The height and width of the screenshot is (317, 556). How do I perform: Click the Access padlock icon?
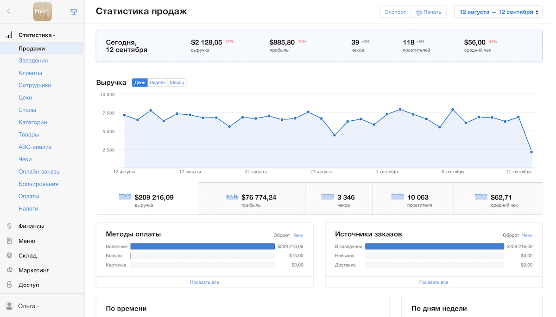(9, 285)
